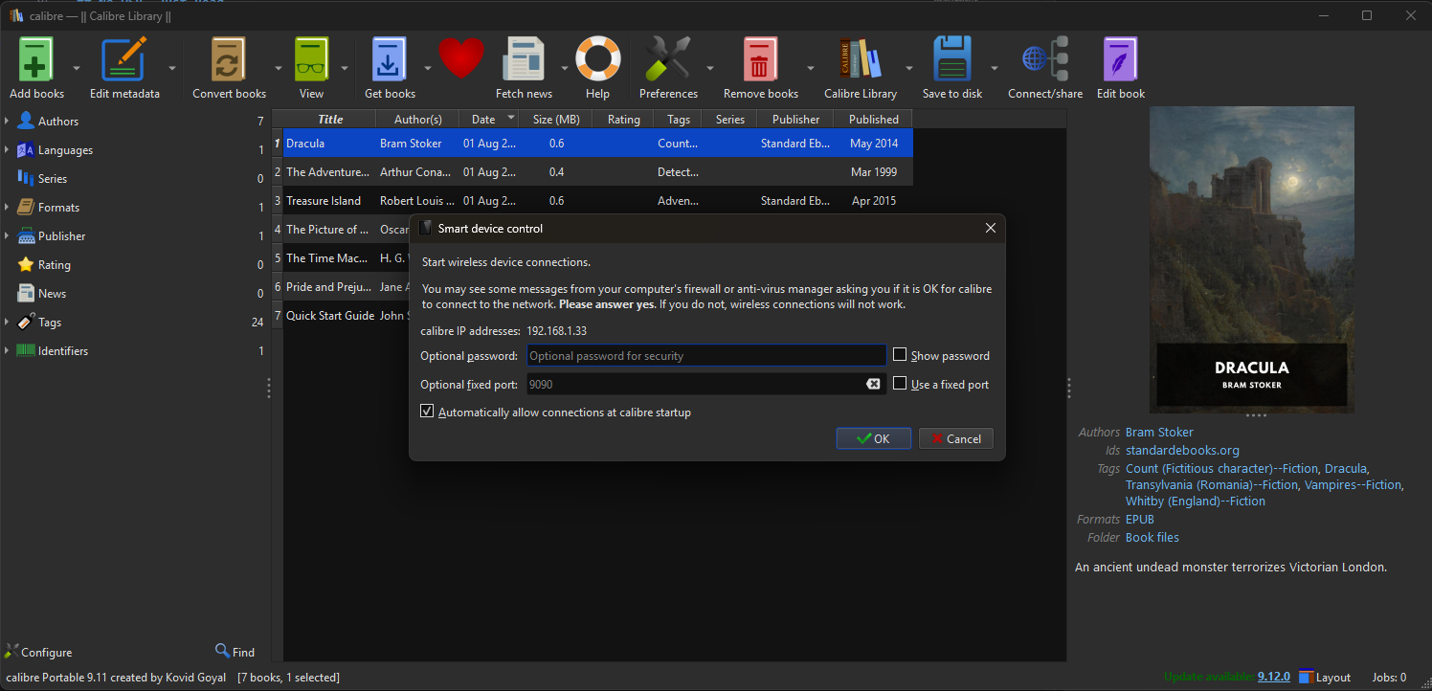1432x691 pixels.
Task: Open Fetch news newspaper icon
Action: 524,59
